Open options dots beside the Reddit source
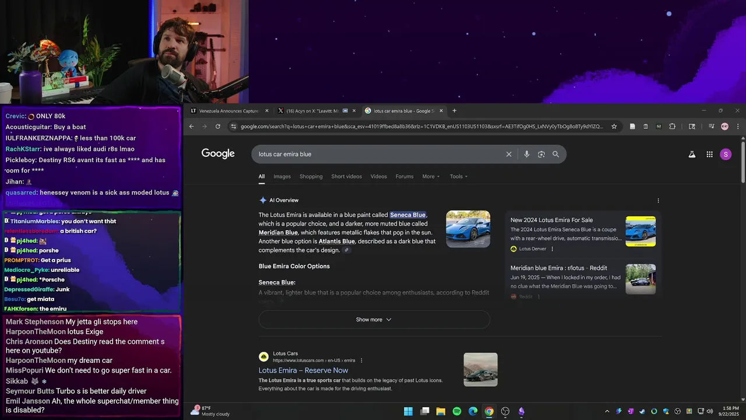 [539, 297]
